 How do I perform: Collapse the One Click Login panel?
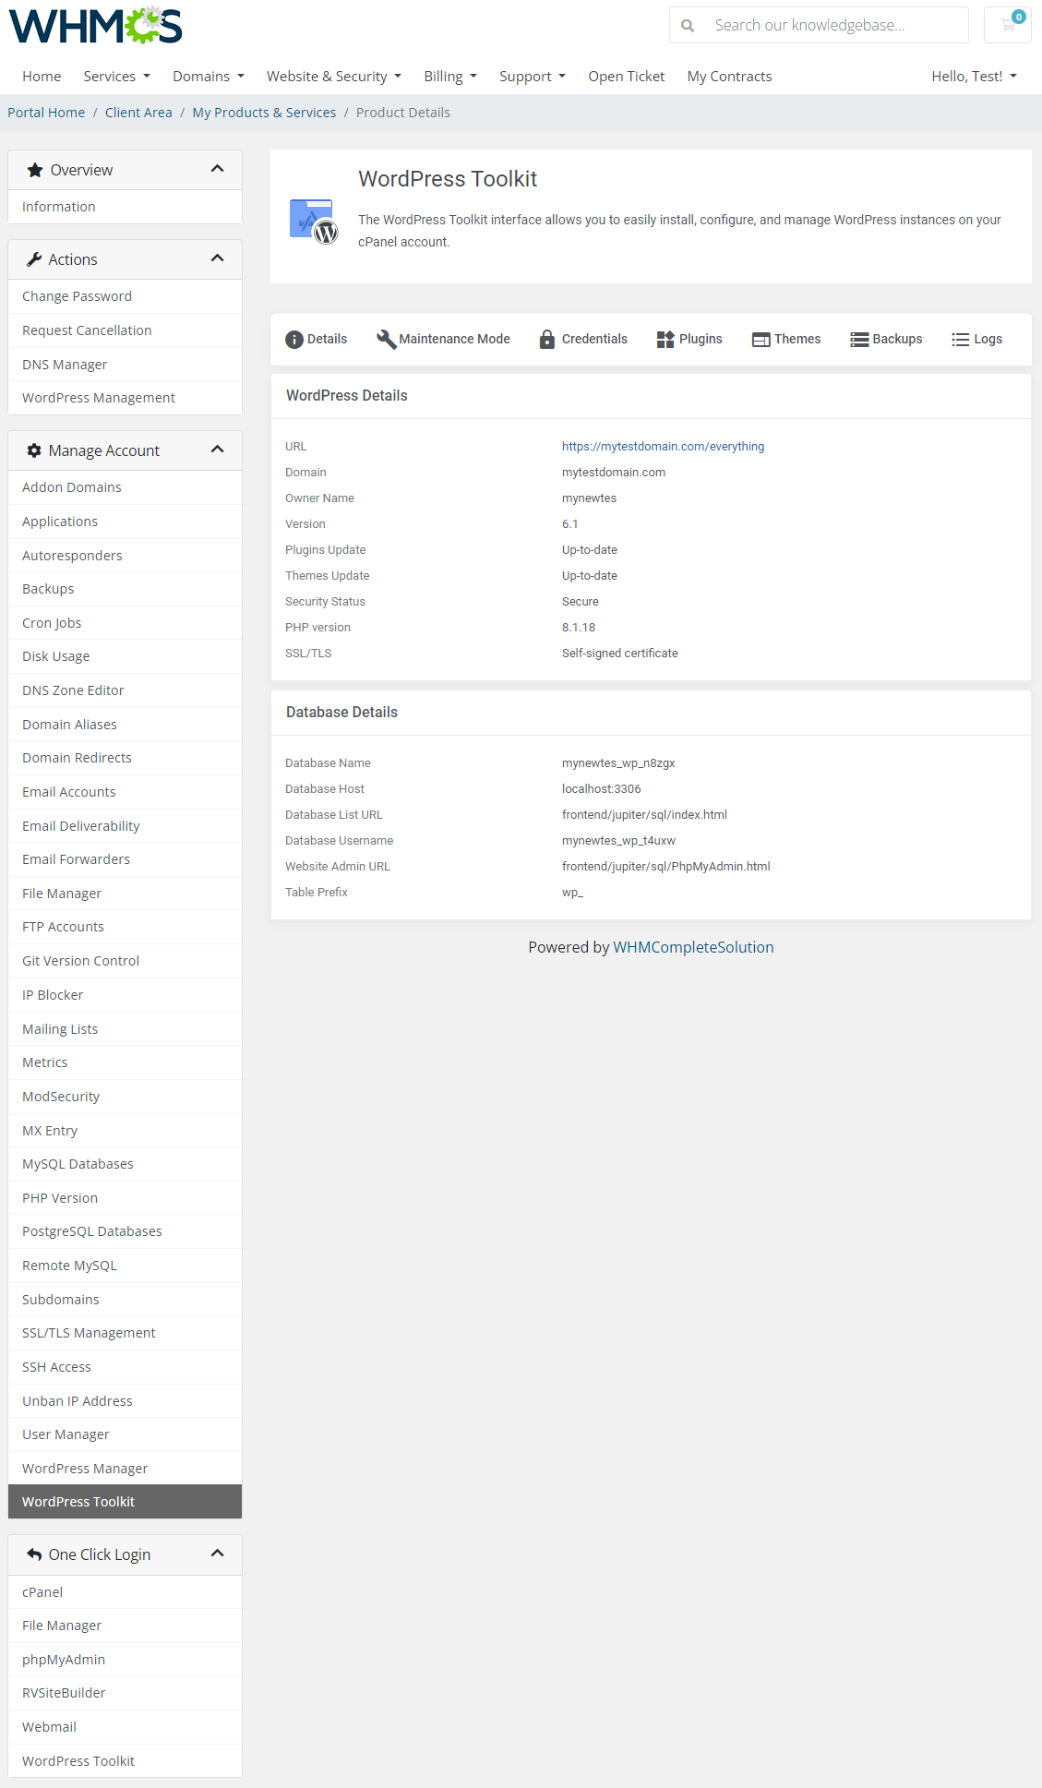tap(218, 1554)
